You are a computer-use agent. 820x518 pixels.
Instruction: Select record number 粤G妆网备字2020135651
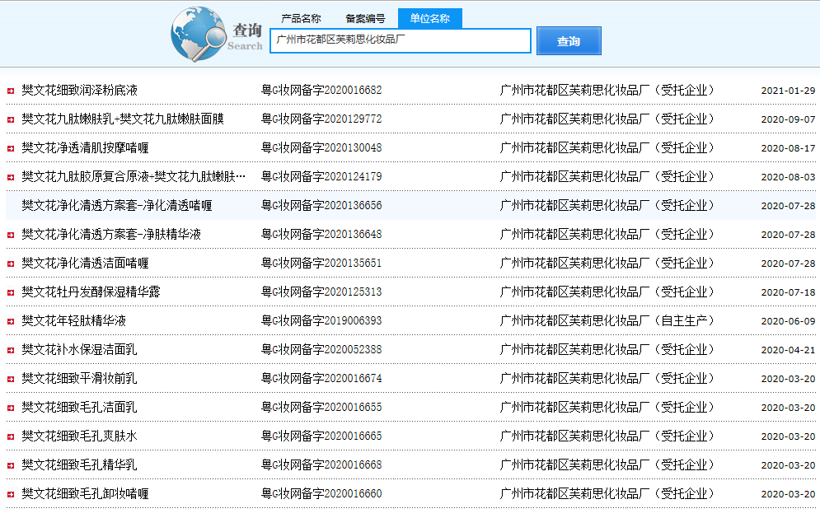[321, 263]
